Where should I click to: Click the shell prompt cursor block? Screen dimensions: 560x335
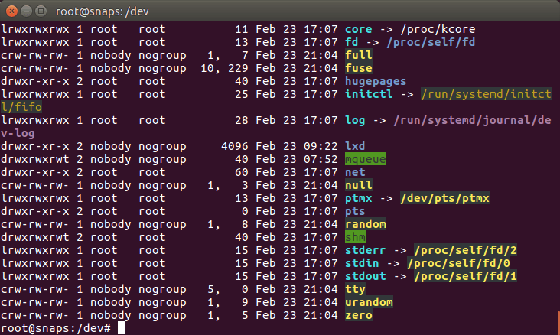pos(121,328)
